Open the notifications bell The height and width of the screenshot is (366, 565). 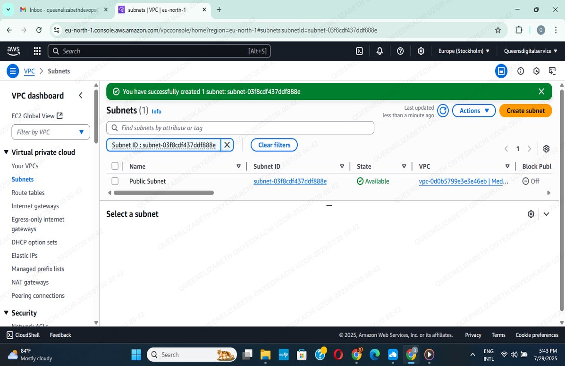pos(379,51)
